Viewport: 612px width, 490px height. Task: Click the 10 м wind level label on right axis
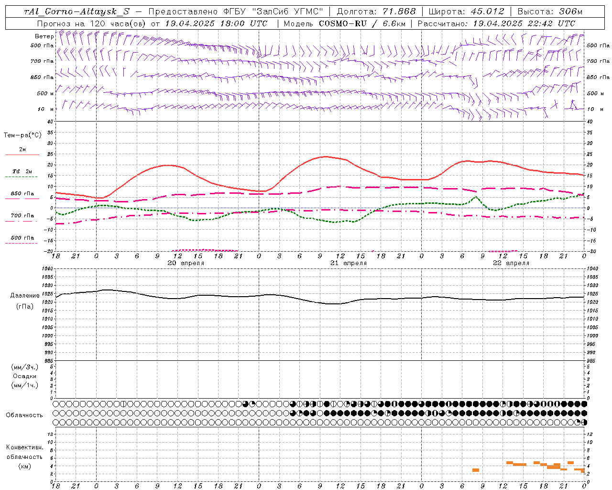coord(595,109)
